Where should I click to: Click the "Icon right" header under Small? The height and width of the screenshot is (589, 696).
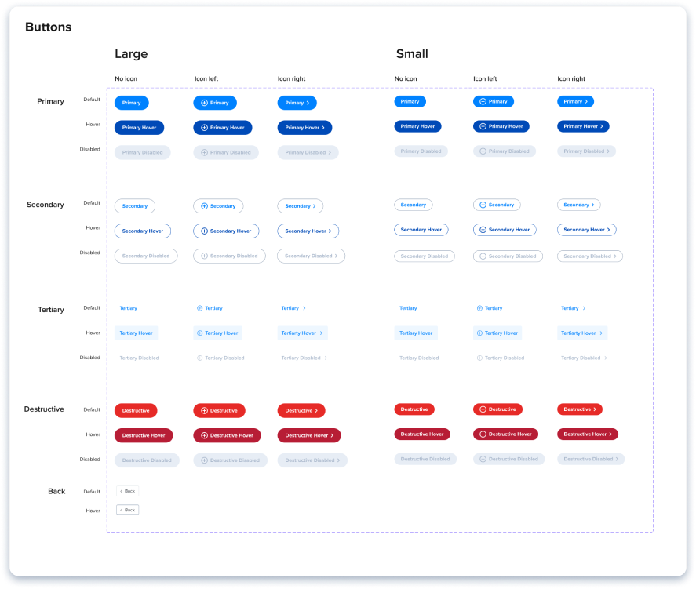[571, 78]
